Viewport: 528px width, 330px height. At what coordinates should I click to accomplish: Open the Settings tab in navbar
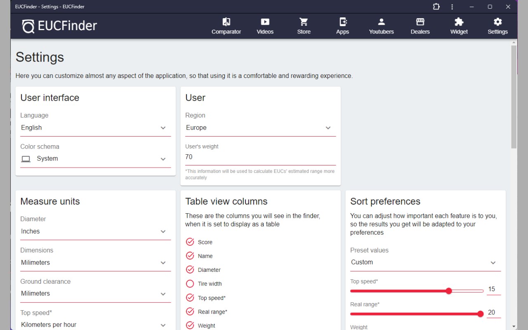[x=497, y=26]
